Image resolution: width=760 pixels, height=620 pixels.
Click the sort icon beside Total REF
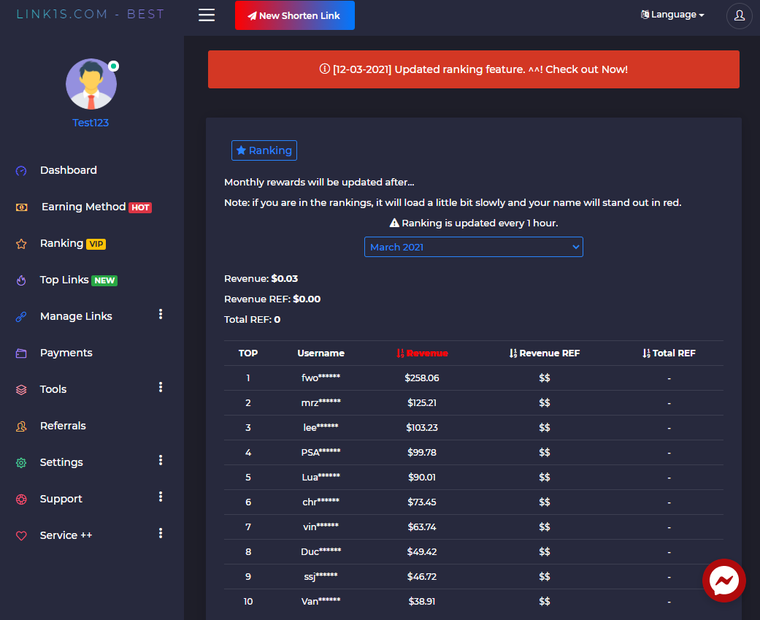click(x=646, y=353)
